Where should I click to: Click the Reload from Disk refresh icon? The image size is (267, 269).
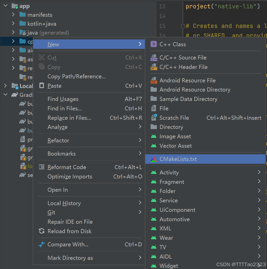[41, 231]
